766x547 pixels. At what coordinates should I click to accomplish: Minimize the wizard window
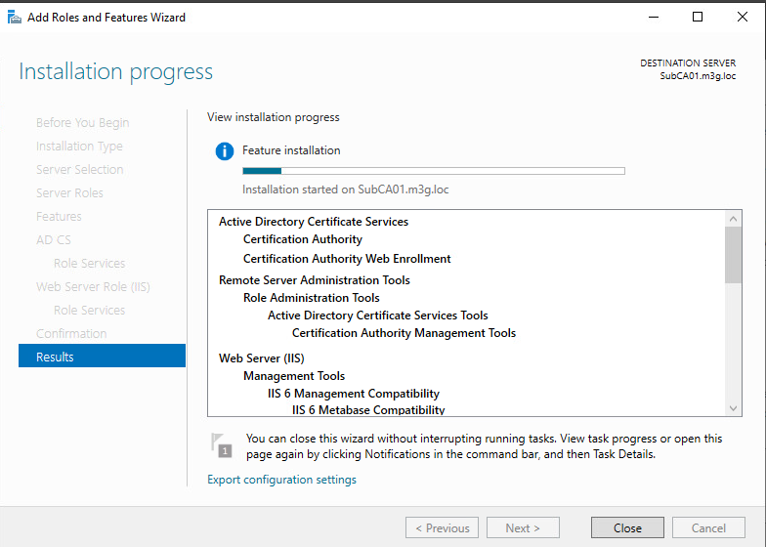pyautogui.click(x=653, y=17)
